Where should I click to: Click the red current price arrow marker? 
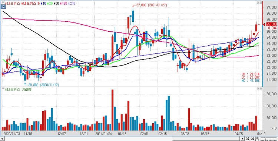coord(264,24)
